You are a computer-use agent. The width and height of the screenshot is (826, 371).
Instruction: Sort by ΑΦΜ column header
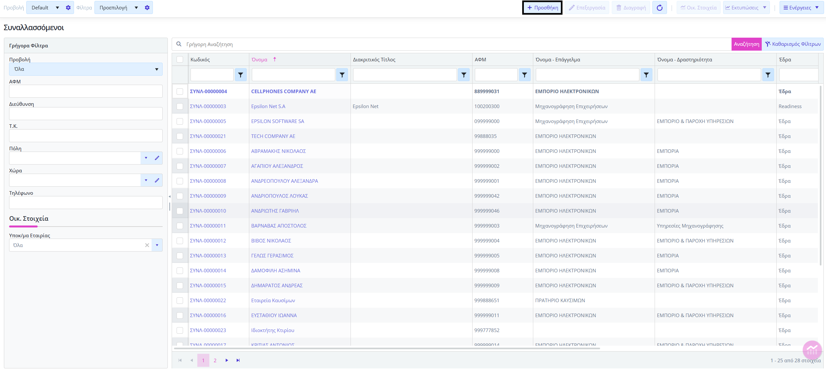pyautogui.click(x=480, y=59)
